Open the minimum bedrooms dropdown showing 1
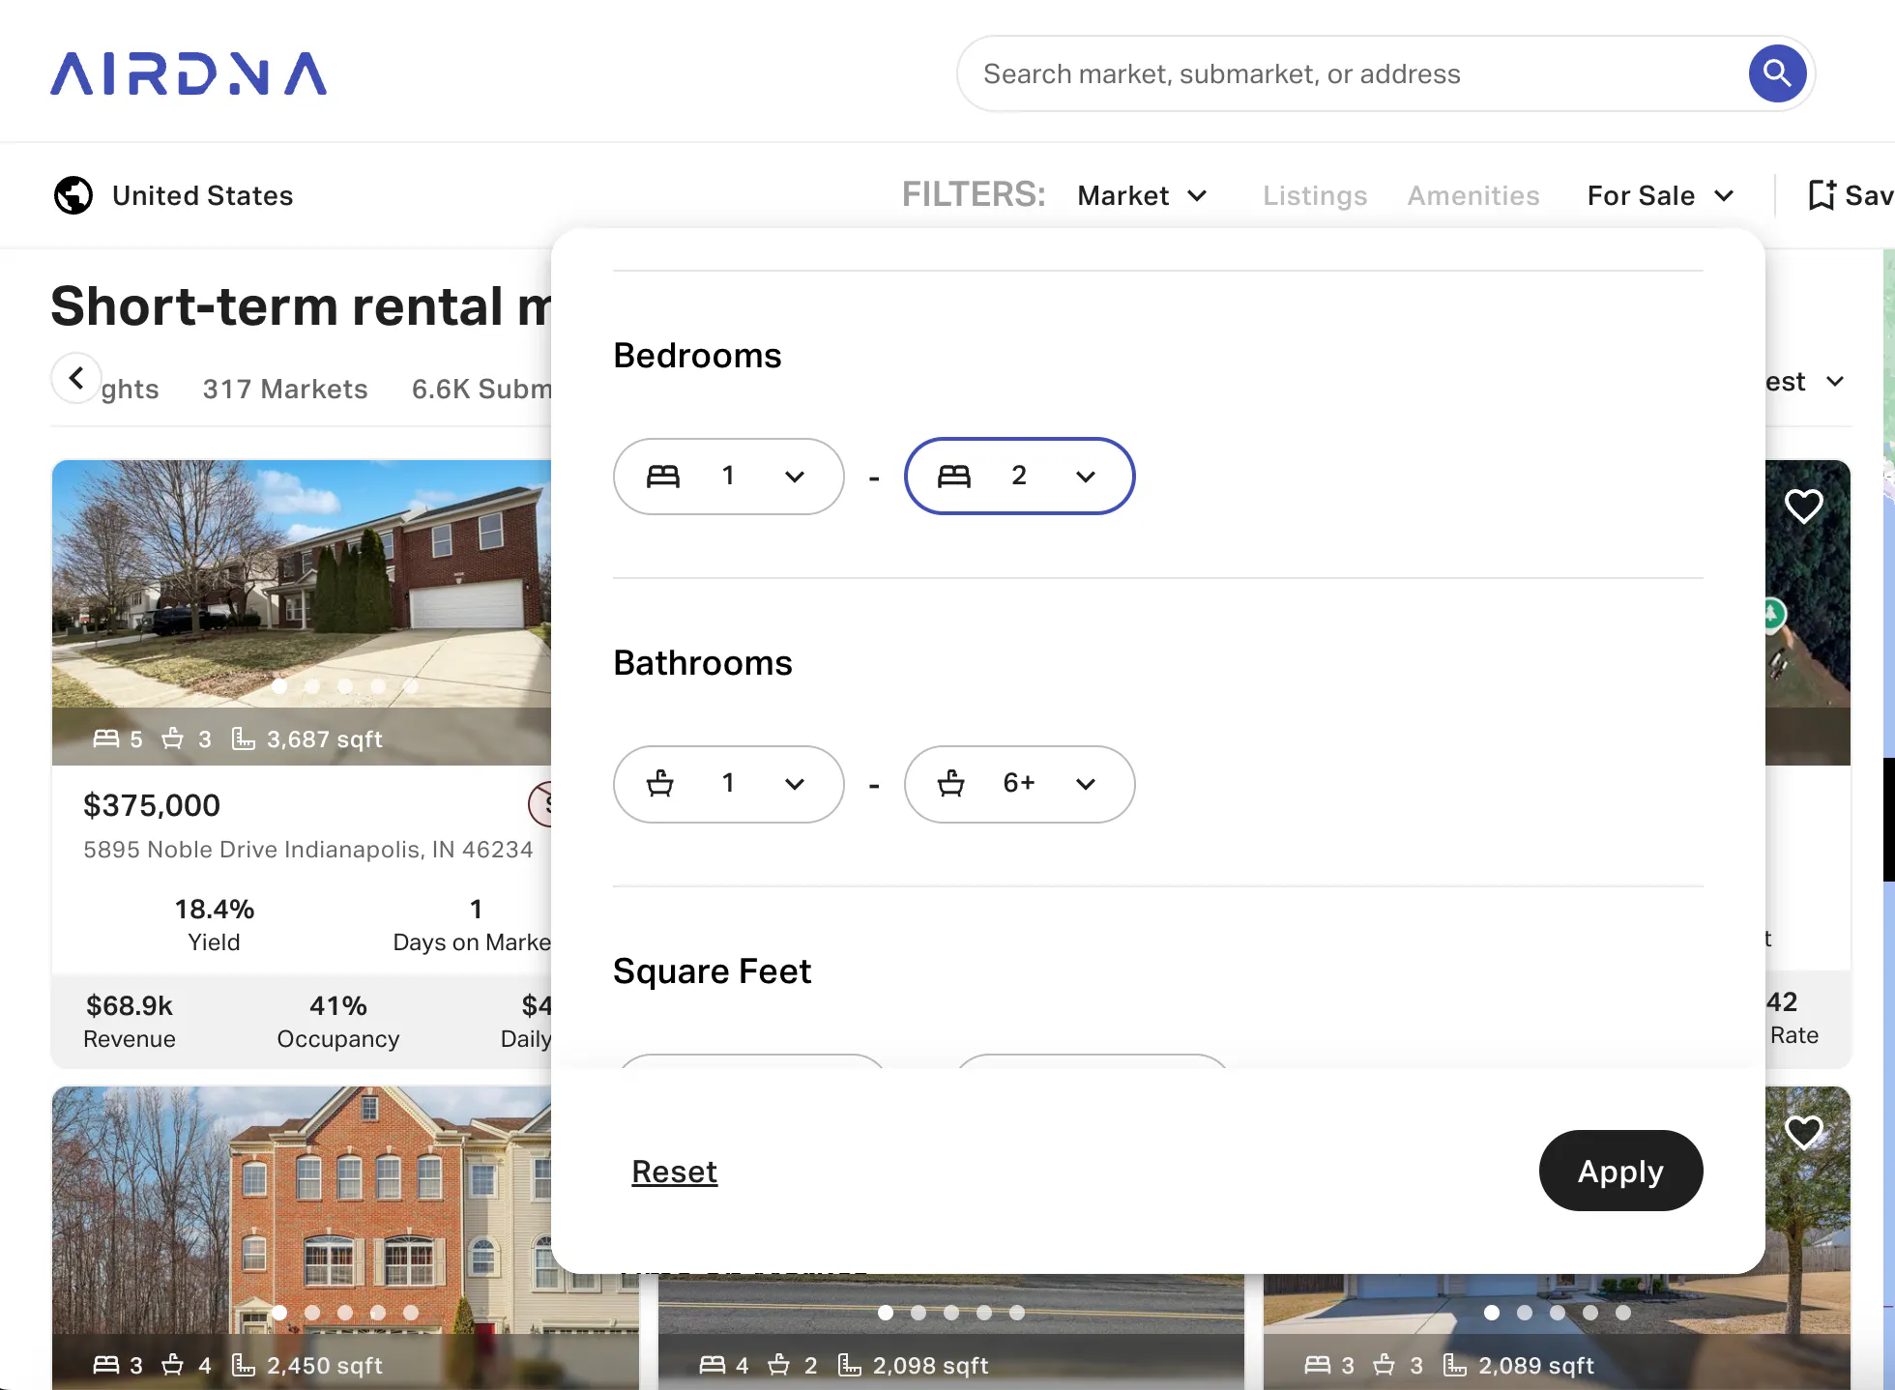Image resolution: width=1895 pixels, height=1390 pixels. 729,477
